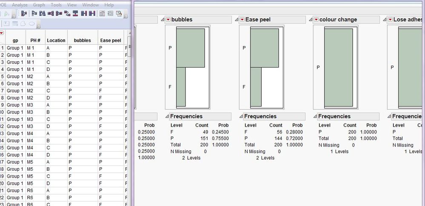Select the F bar in Ease peel histogram
425x206 pixels.
tap(256, 87)
